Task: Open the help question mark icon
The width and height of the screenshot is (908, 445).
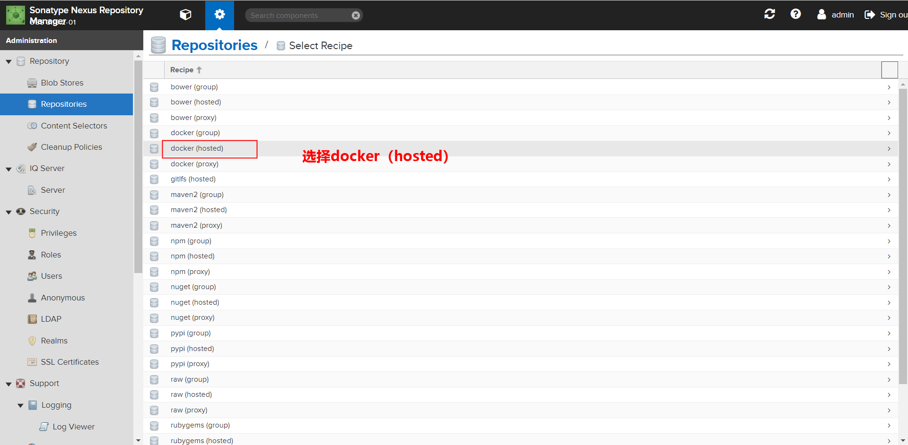Action: 795,14
